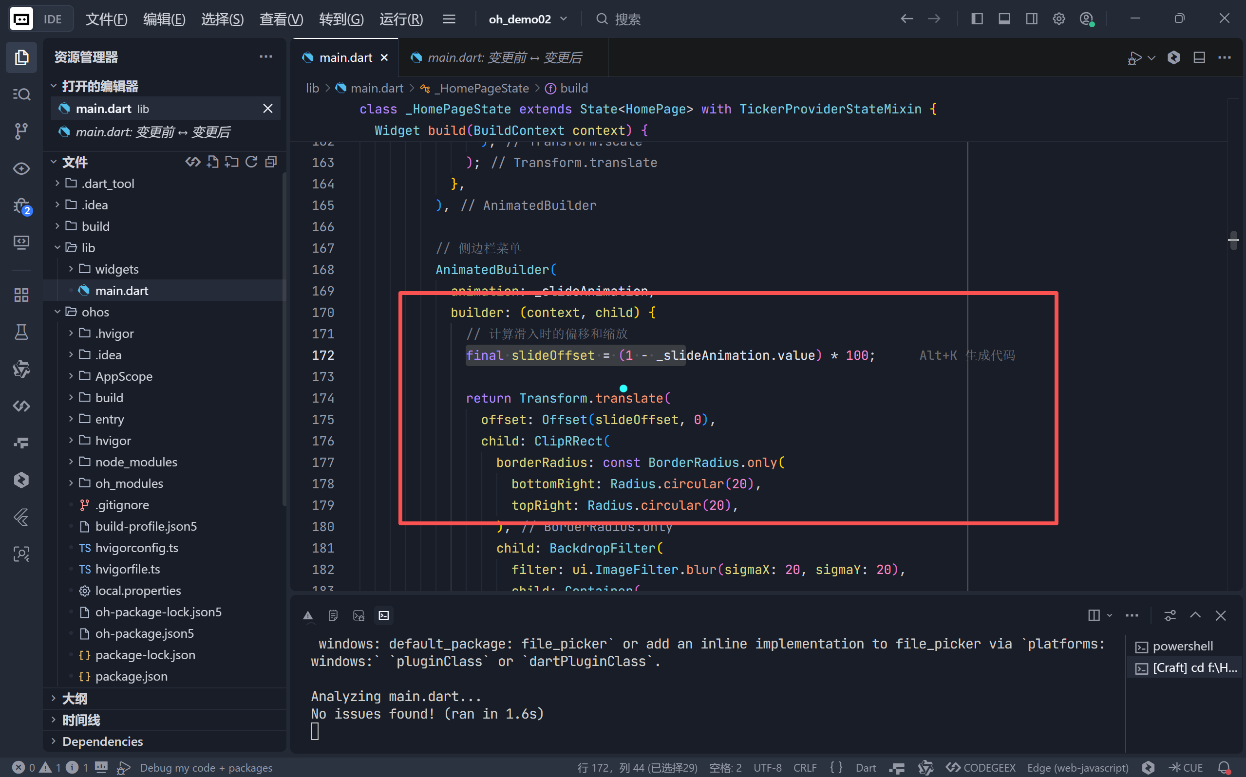This screenshot has width=1246, height=777.
Task: Open the 运行(R) menu
Action: (x=401, y=19)
